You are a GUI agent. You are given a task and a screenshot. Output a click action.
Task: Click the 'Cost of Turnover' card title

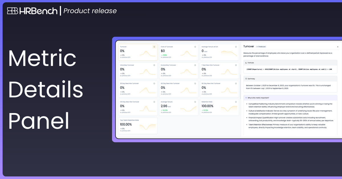(167, 47)
